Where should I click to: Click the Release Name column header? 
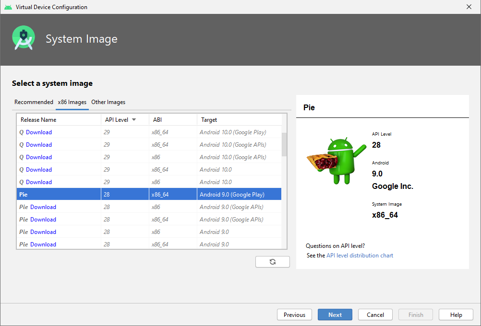[59, 119]
